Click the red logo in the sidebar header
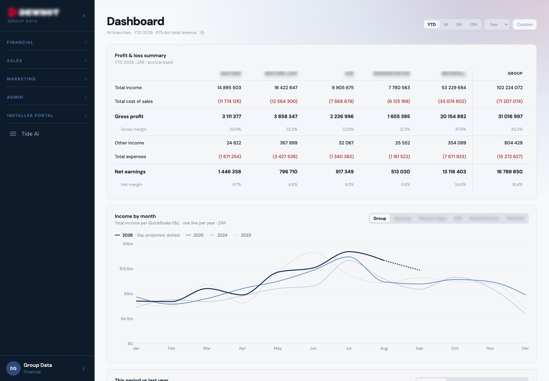 coord(12,12)
